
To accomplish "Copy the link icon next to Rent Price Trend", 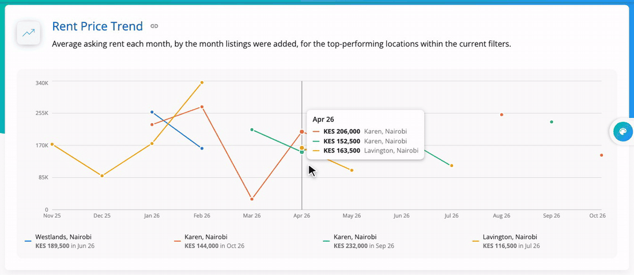I will click(x=154, y=26).
